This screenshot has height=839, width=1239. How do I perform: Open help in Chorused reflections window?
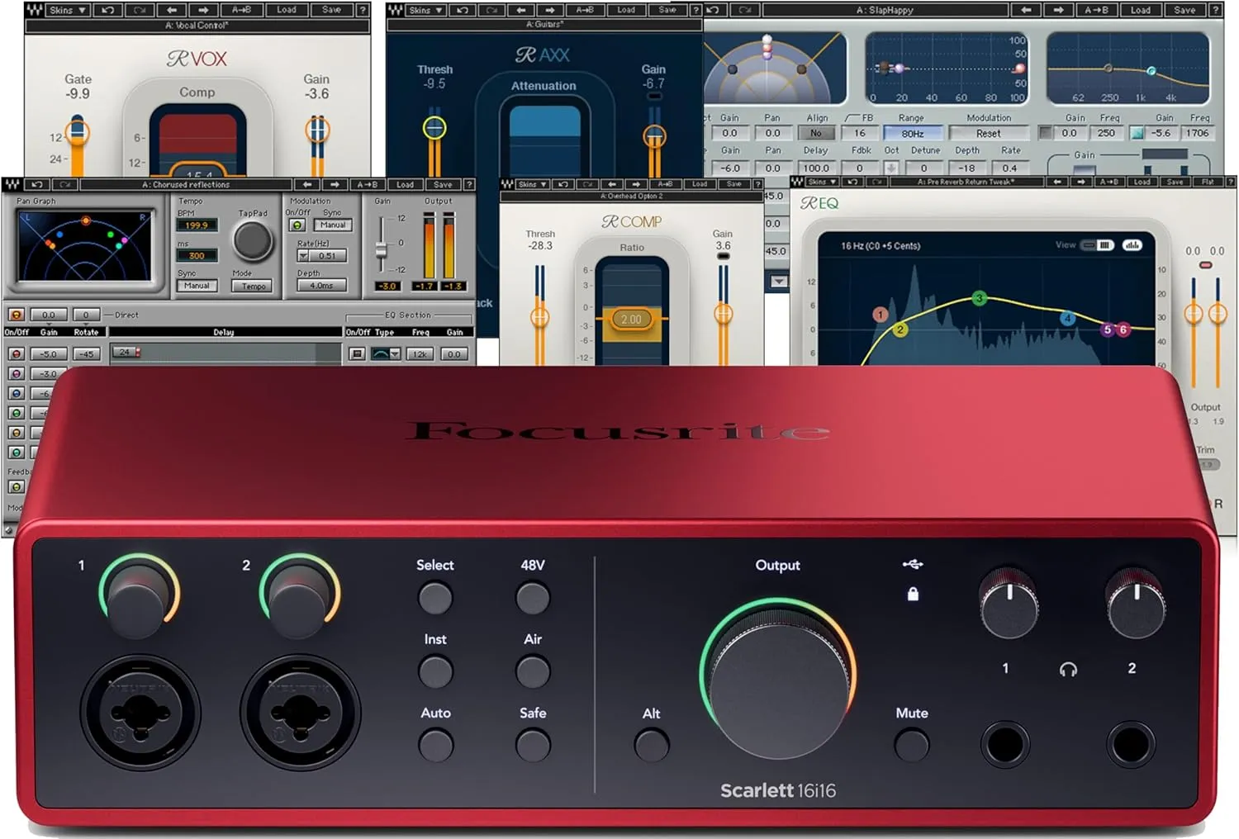click(469, 184)
